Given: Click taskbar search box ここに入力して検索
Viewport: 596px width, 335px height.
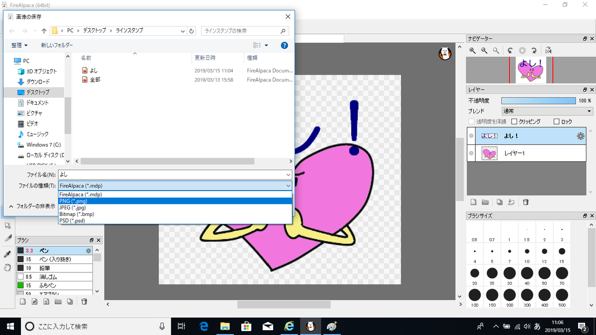Looking at the screenshot, I should [x=95, y=326].
